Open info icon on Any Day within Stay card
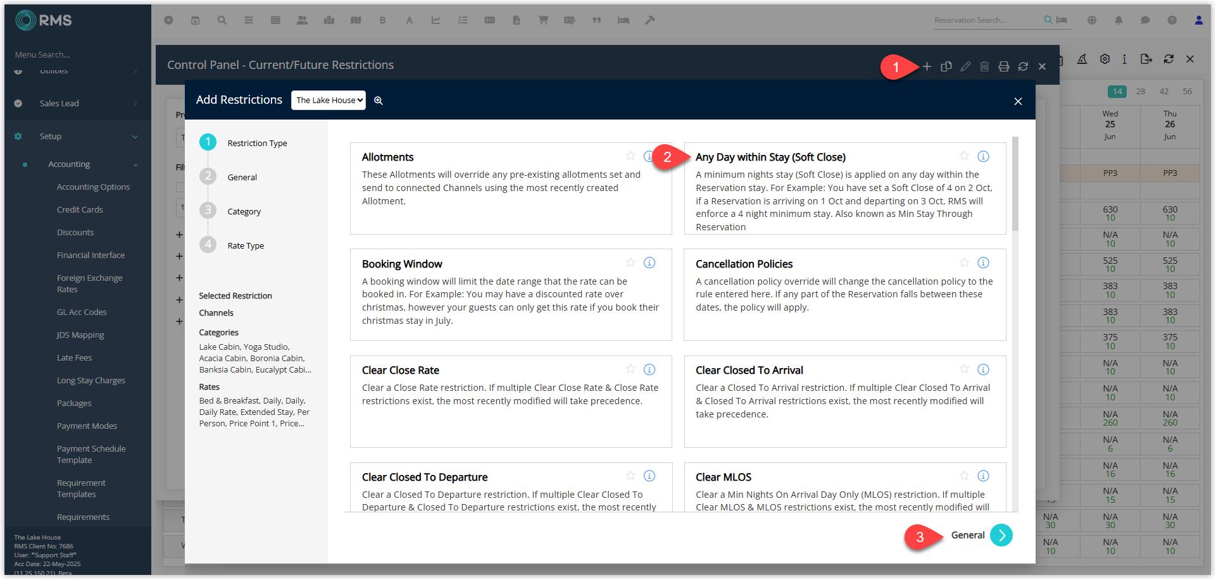Image resolution: width=1216 pixels, height=580 pixels. point(983,156)
